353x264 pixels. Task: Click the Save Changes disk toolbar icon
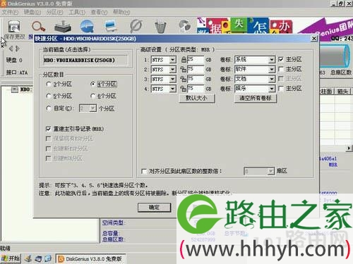pyautogui.click(x=14, y=27)
